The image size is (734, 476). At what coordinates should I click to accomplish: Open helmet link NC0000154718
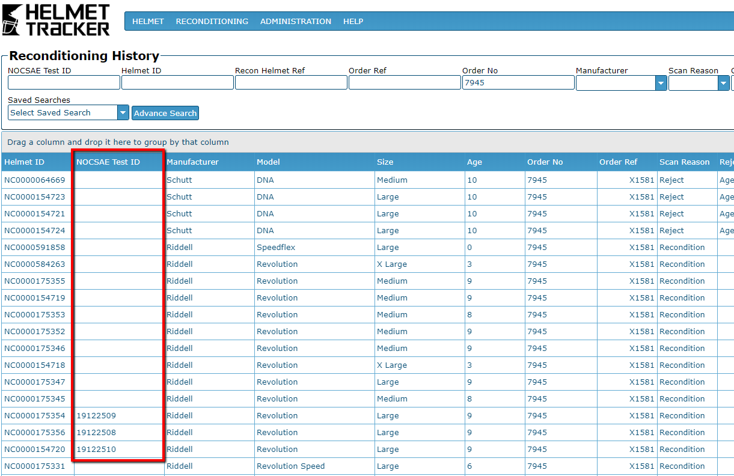pos(35,365)
